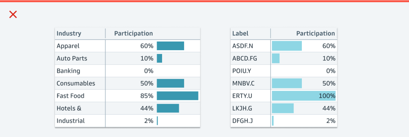Click the red X icon
The image size is (409, 137).
pyautogui.click(x=13, y=15)
